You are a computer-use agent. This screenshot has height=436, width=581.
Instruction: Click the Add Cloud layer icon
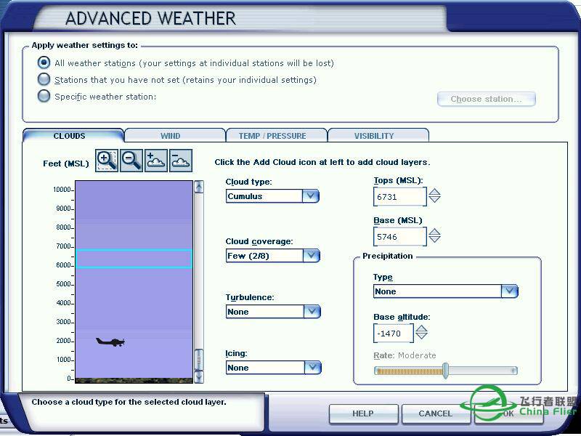156,161
